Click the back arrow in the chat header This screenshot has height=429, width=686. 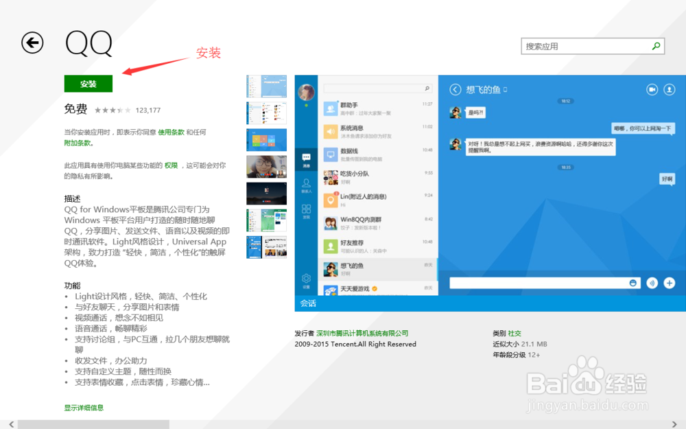click(x=456, y=90)
